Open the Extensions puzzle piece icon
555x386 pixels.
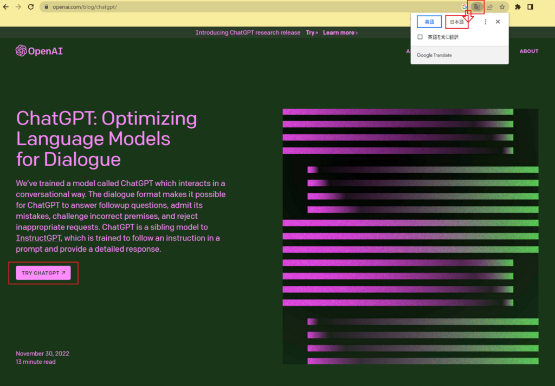[x=518, y=7]
